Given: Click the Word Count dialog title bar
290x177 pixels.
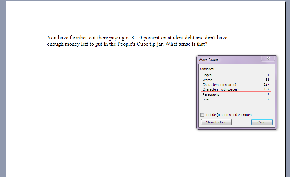Looking at the screenshot, I should (227, 60).
